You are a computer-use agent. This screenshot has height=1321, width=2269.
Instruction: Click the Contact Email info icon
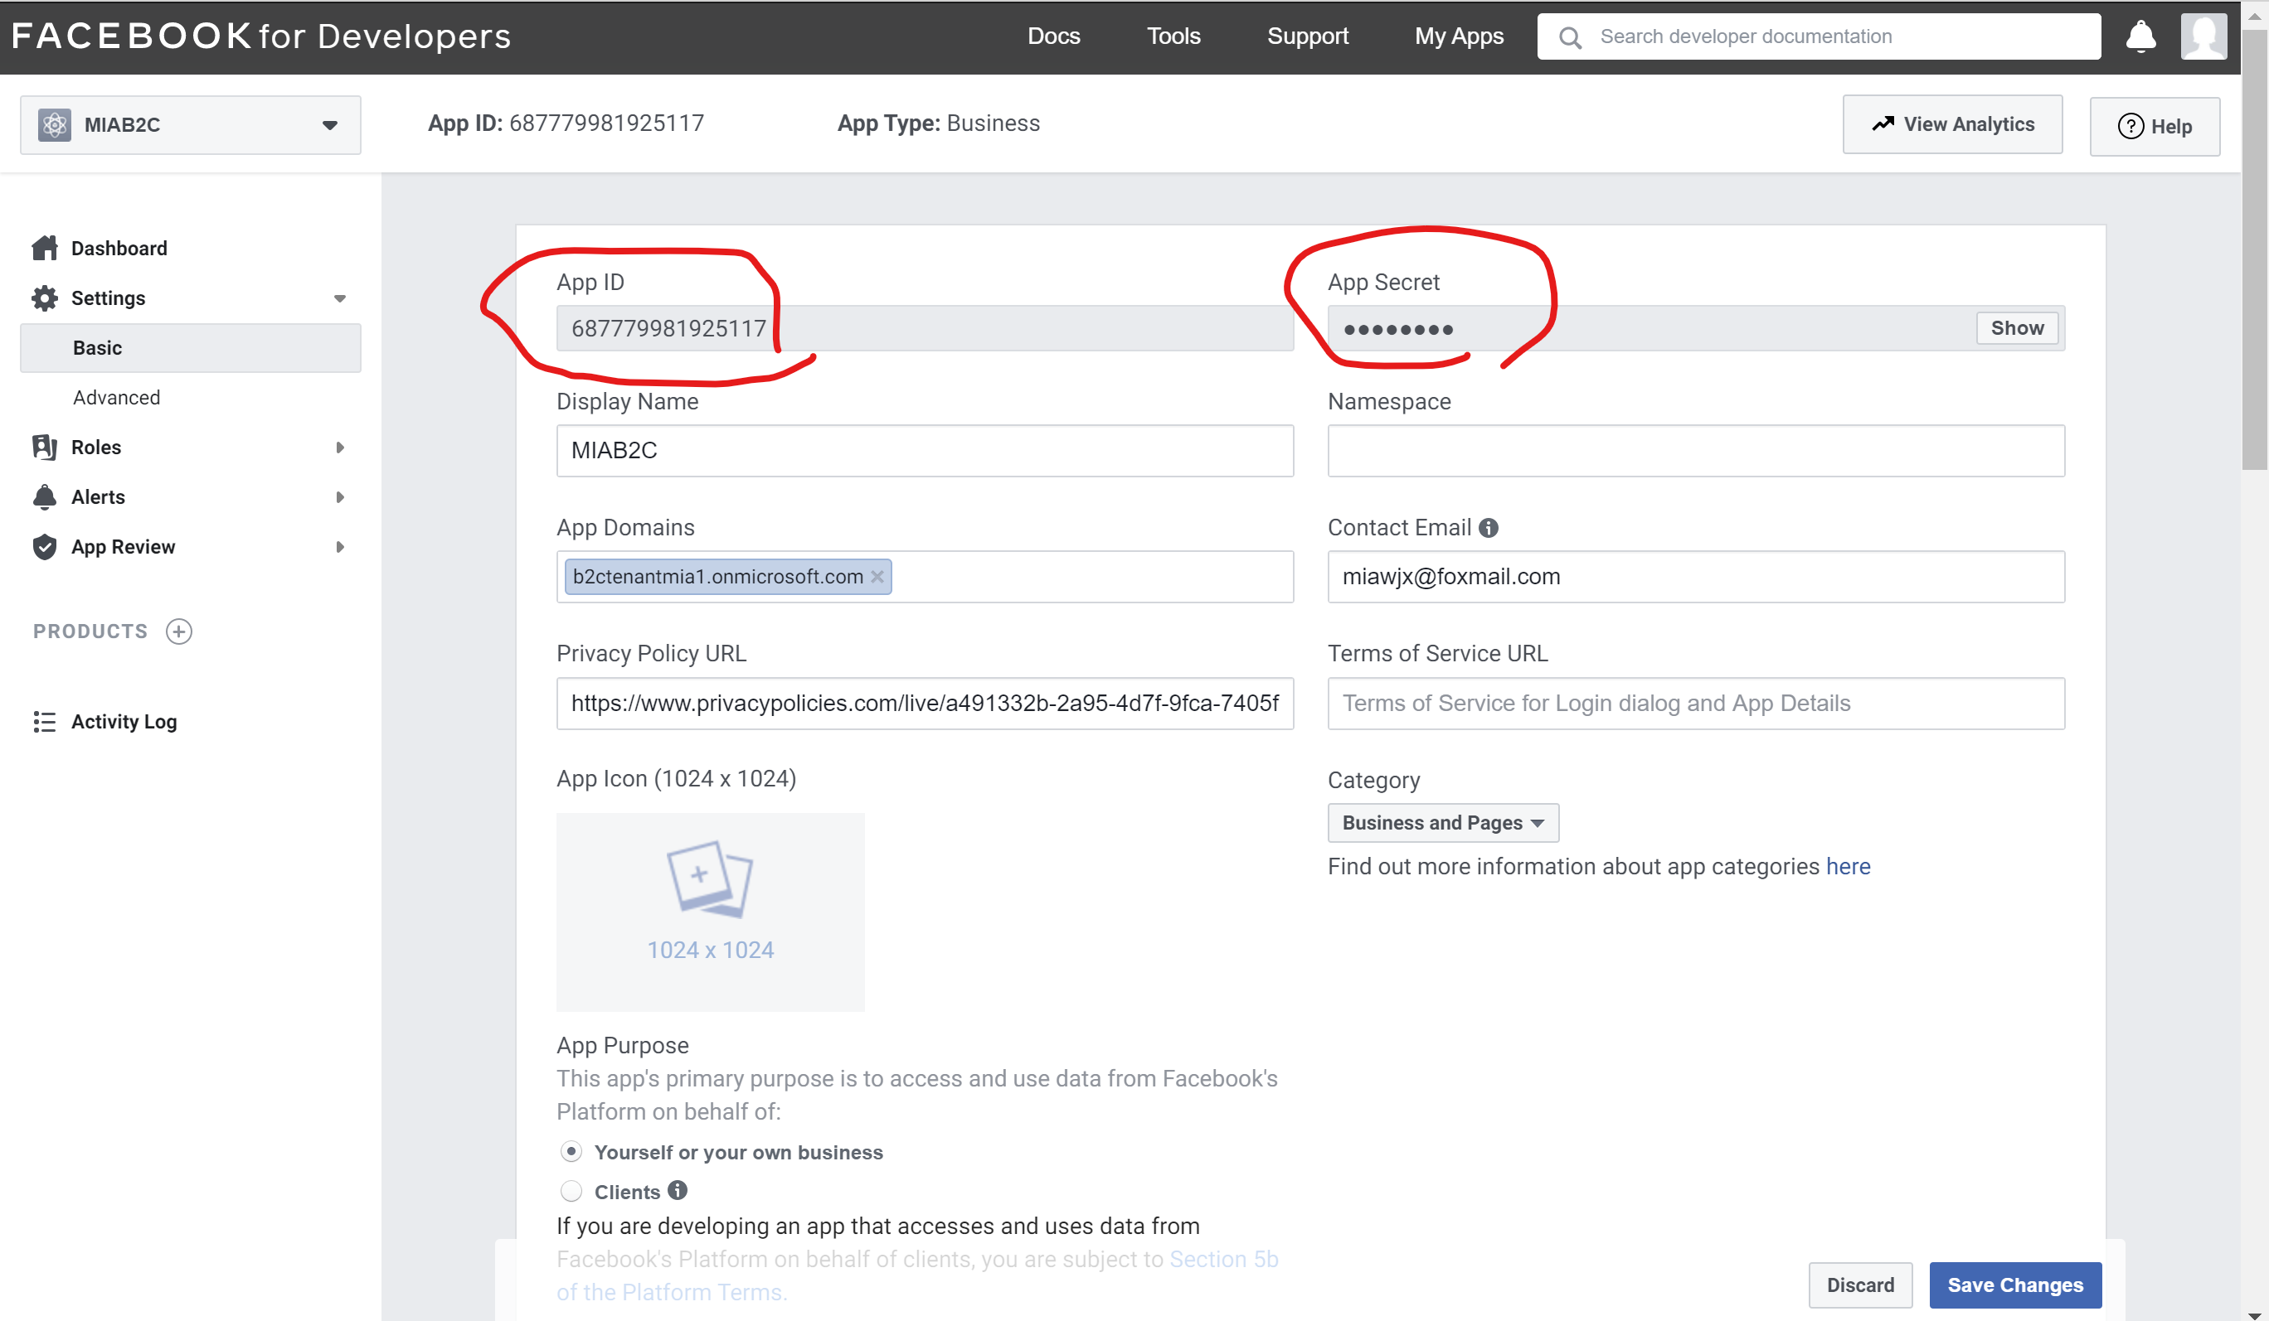click(1489, 528)
